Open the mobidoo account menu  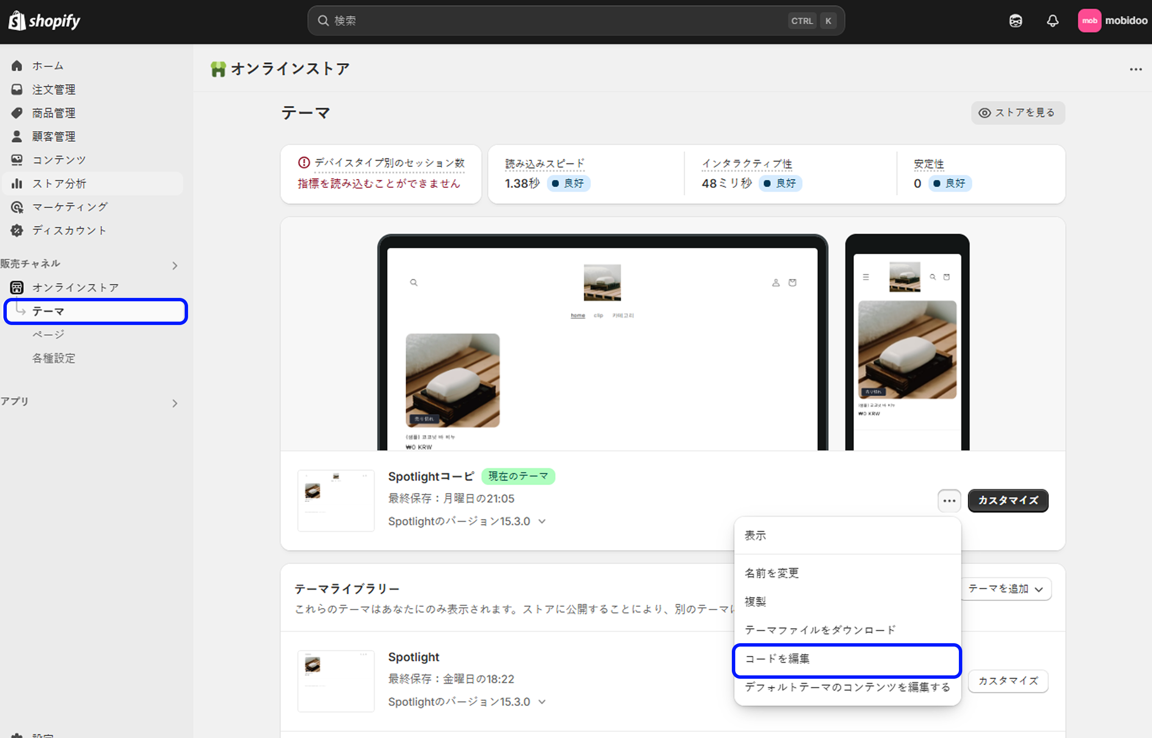[x=1112, y=21]
